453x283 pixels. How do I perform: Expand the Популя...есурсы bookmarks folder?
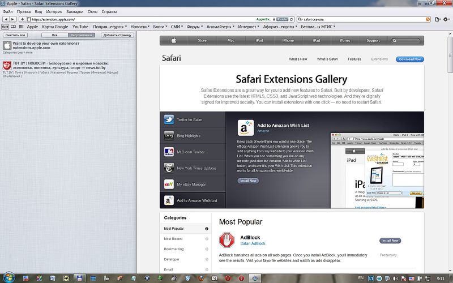click(x=109, y=27)
